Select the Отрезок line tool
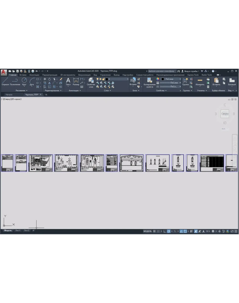Image resolution: width=239 pixels, height=303 pixels. pyautogui.click(x=5, y=81)
